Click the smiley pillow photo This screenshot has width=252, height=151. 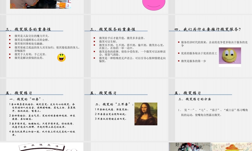point(230,56)
